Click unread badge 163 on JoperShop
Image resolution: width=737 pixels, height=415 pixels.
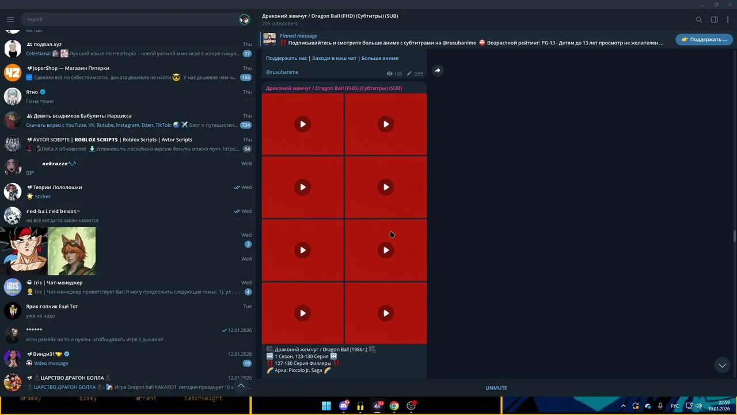[246, 77]
